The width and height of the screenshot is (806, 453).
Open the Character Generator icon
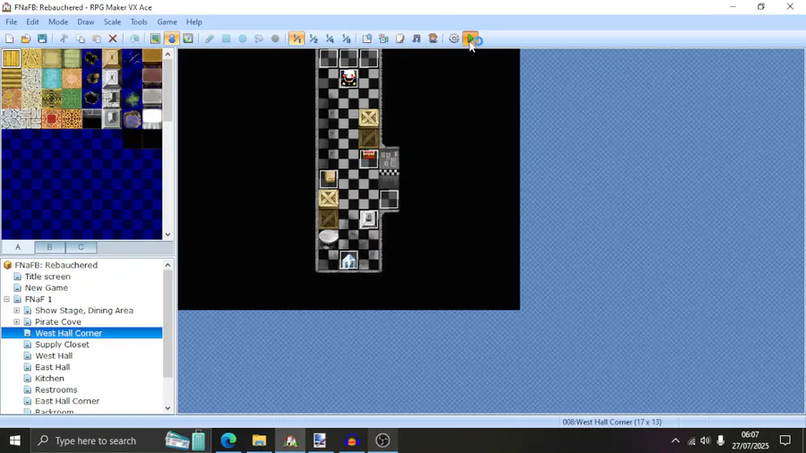(433, 38)
